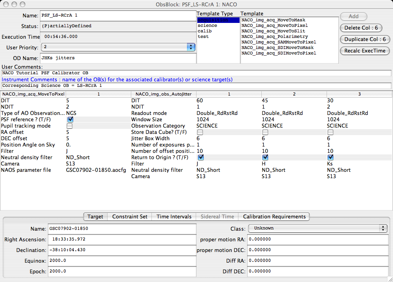
Task: Click GSC07902-01850.aocfg parameter file value
Action: pos(96,170)
